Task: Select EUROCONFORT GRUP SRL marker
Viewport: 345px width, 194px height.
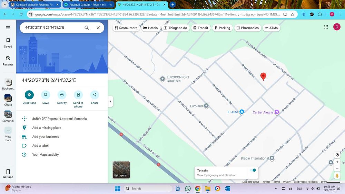Action: [x=162, y=79]
